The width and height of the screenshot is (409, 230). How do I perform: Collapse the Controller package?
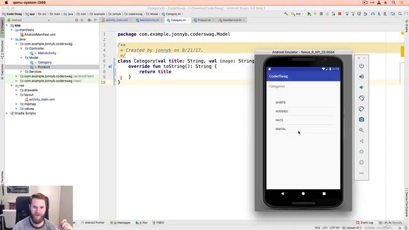[x=21, y=49]
